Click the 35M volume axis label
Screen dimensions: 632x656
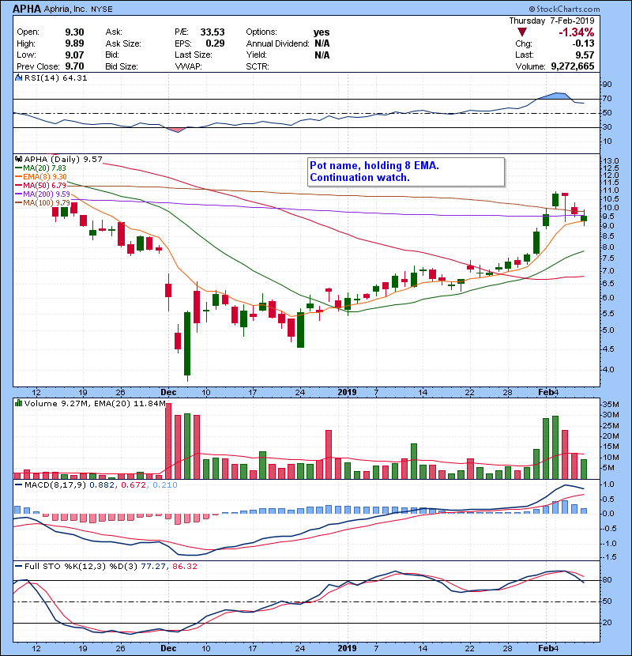coord(611,405)
